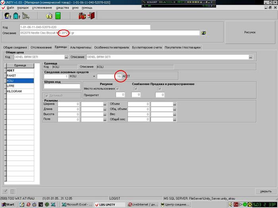Click the icon beside the Описание field
Screen dimensions: 278x208
204,33
